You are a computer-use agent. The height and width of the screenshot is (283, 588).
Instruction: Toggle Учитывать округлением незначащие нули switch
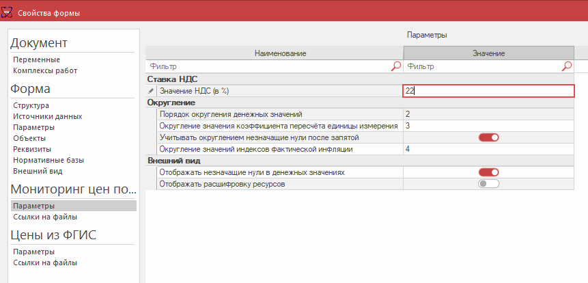(488, 137)
